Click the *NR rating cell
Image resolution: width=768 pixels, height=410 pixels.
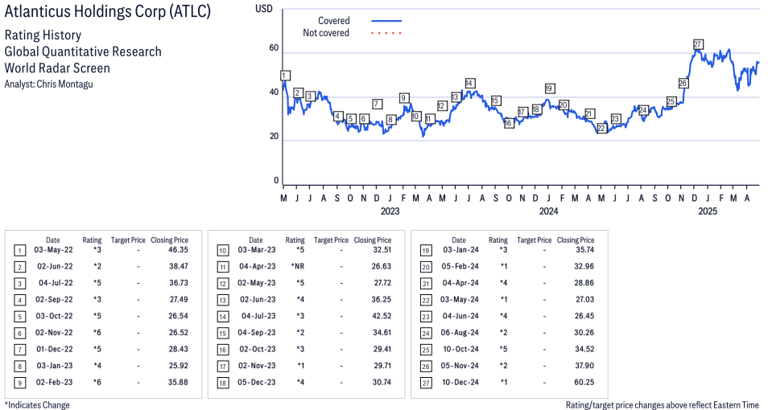pos(297,266)
